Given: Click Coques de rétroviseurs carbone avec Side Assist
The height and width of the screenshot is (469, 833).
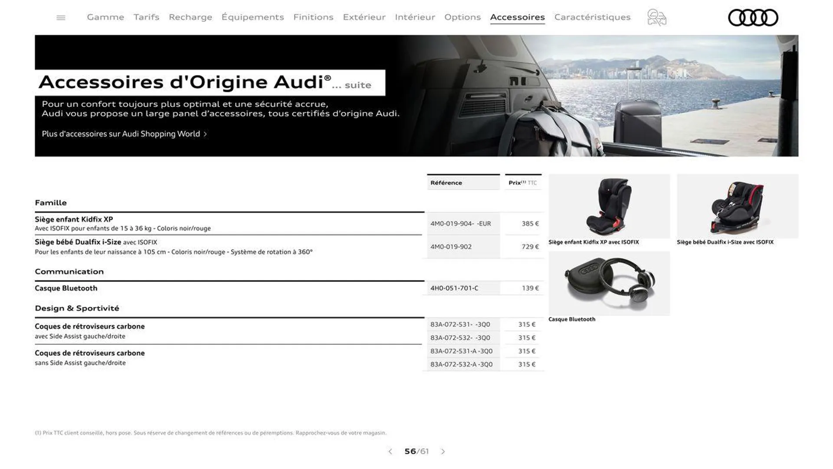Looking at the screenshot, I should point(90,331).
